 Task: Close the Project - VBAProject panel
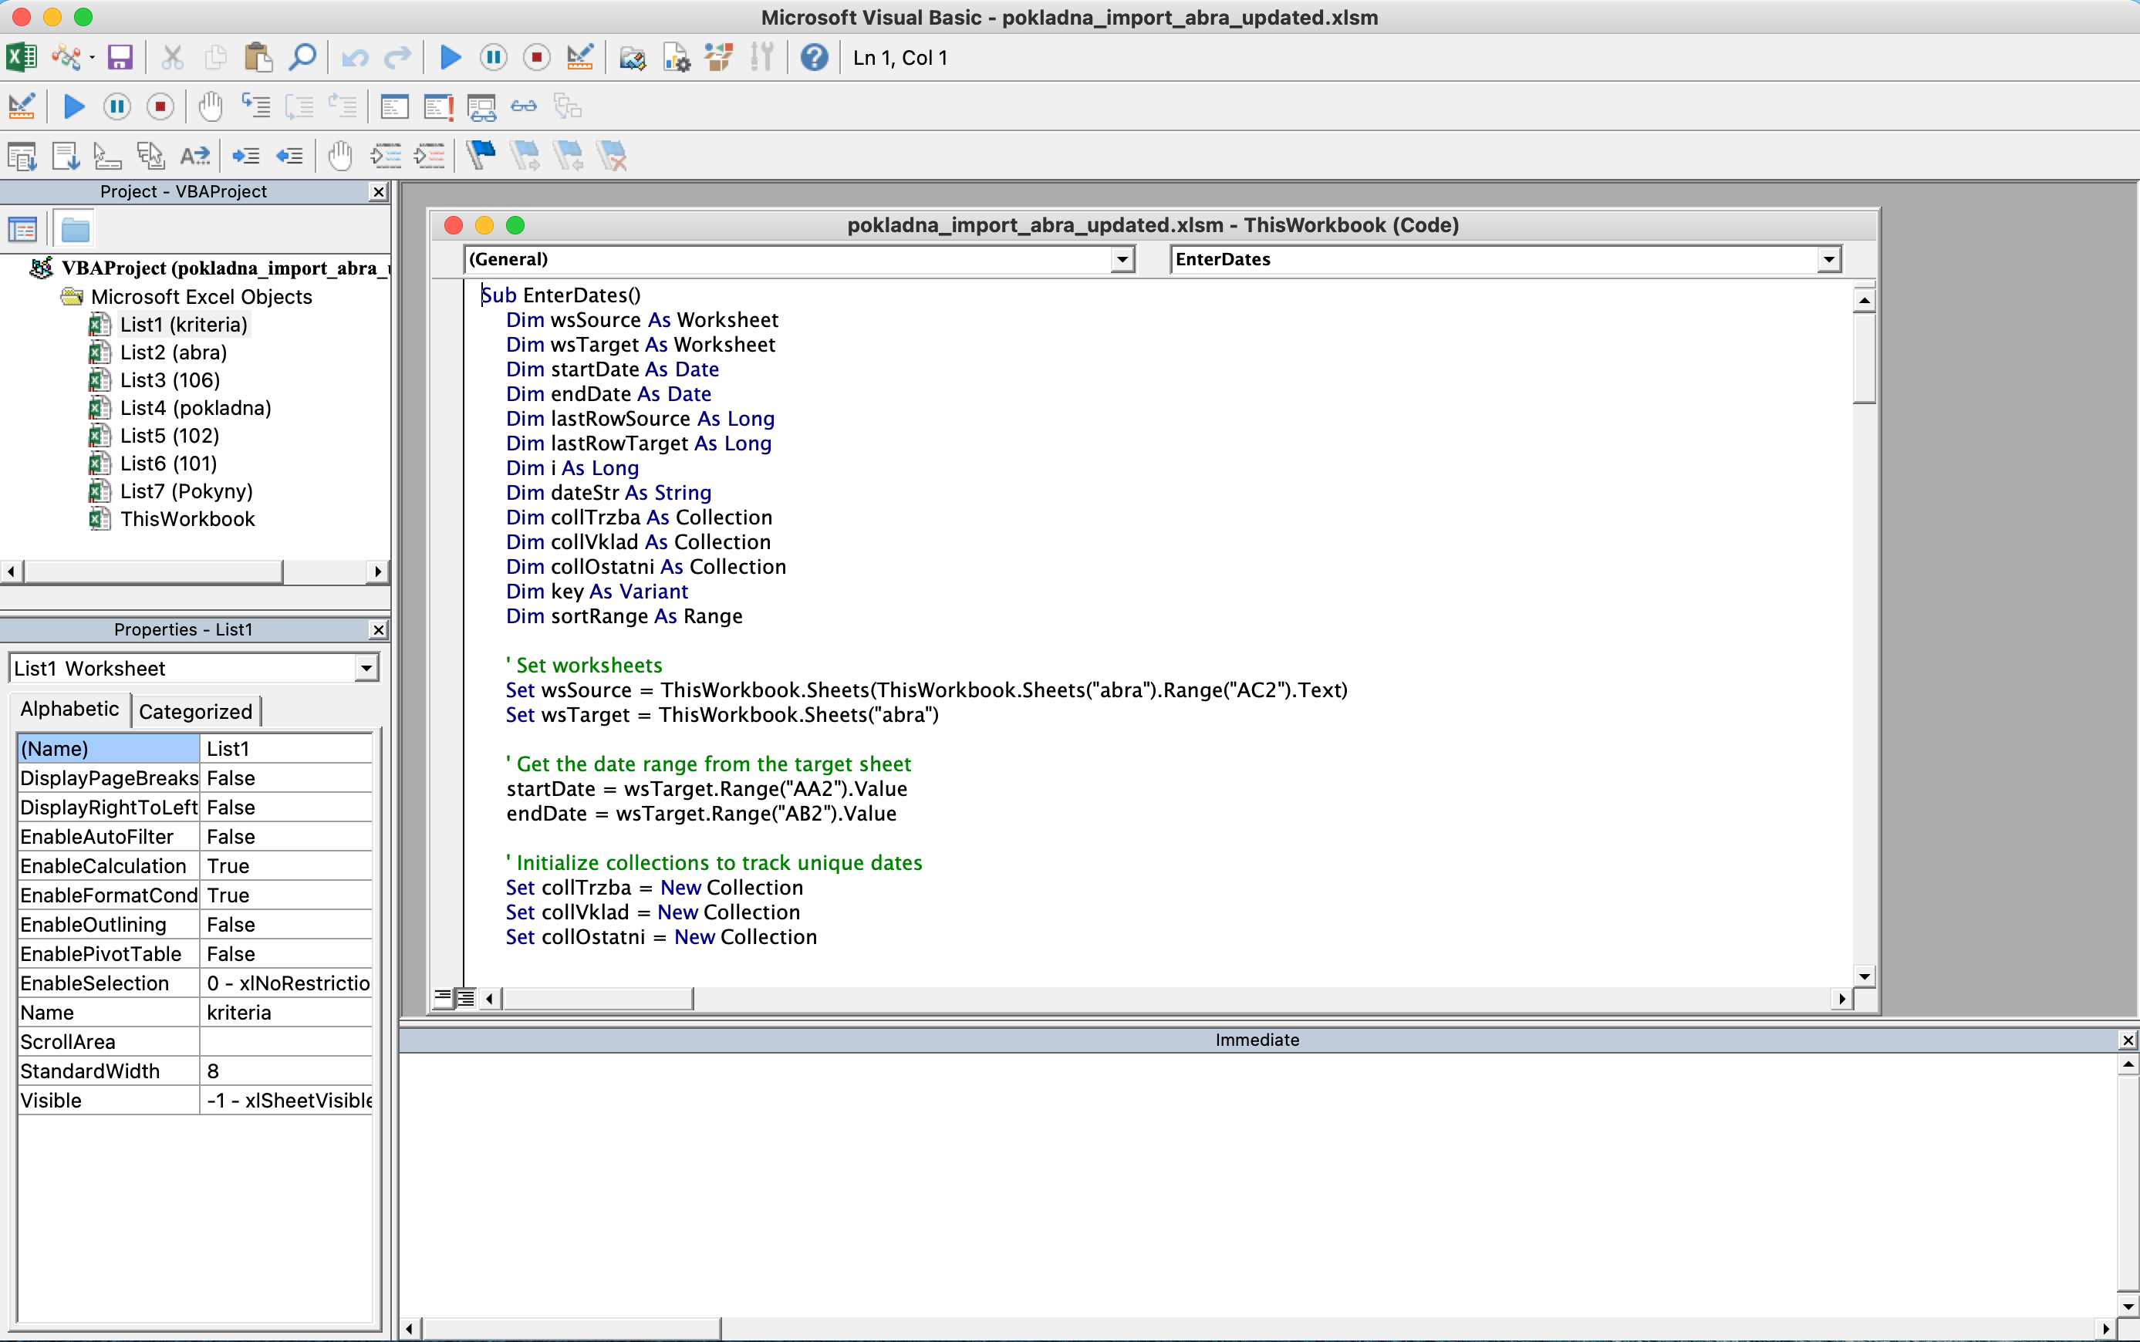[379, 192]
